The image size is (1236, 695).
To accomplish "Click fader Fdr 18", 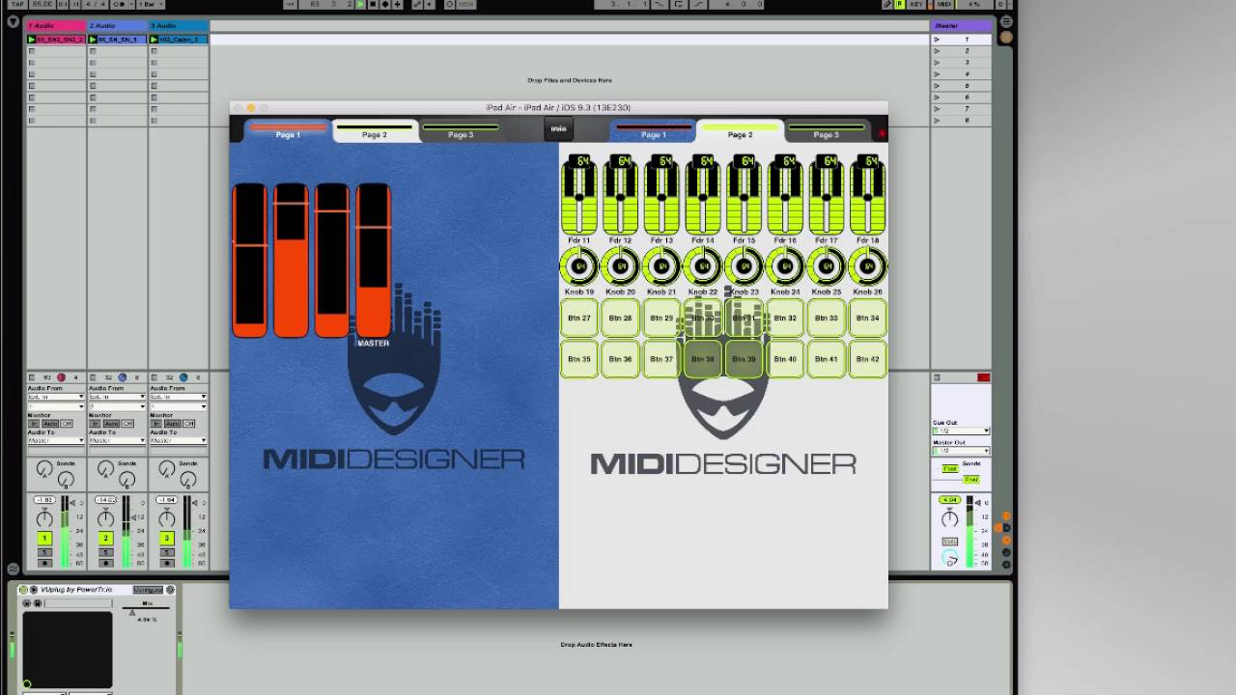I will click(867, 194).
